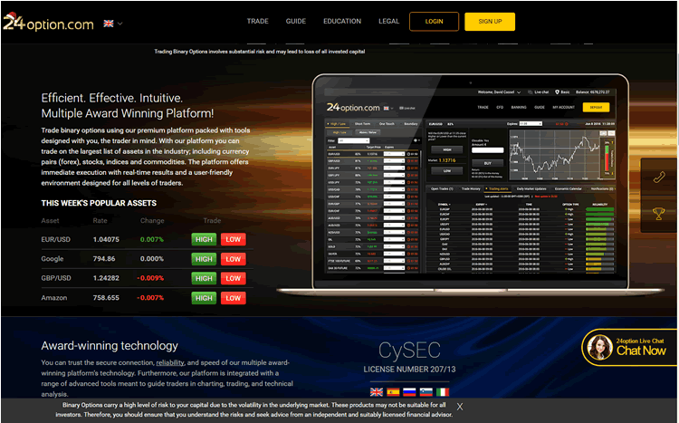
Task: Click the 1.24282 rate value
Action: click(x=106, y=278)
